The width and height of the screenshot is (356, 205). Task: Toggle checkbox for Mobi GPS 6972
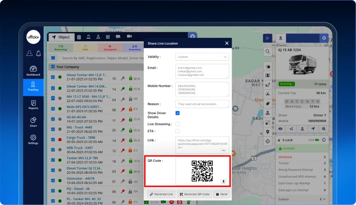coord(53,109)
